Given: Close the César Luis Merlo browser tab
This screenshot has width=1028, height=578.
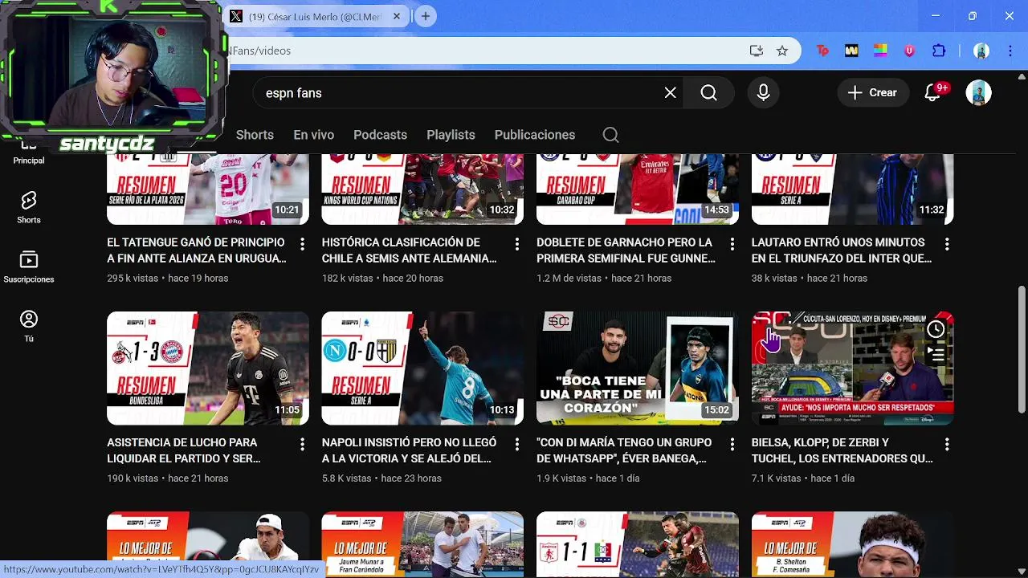Looking at the screenshot, I should coord(397,16).
